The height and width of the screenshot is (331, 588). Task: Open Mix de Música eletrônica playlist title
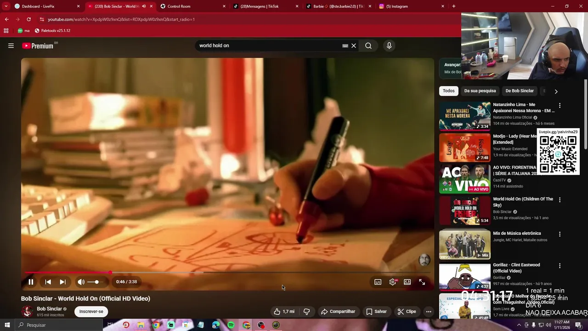point(517,234)
